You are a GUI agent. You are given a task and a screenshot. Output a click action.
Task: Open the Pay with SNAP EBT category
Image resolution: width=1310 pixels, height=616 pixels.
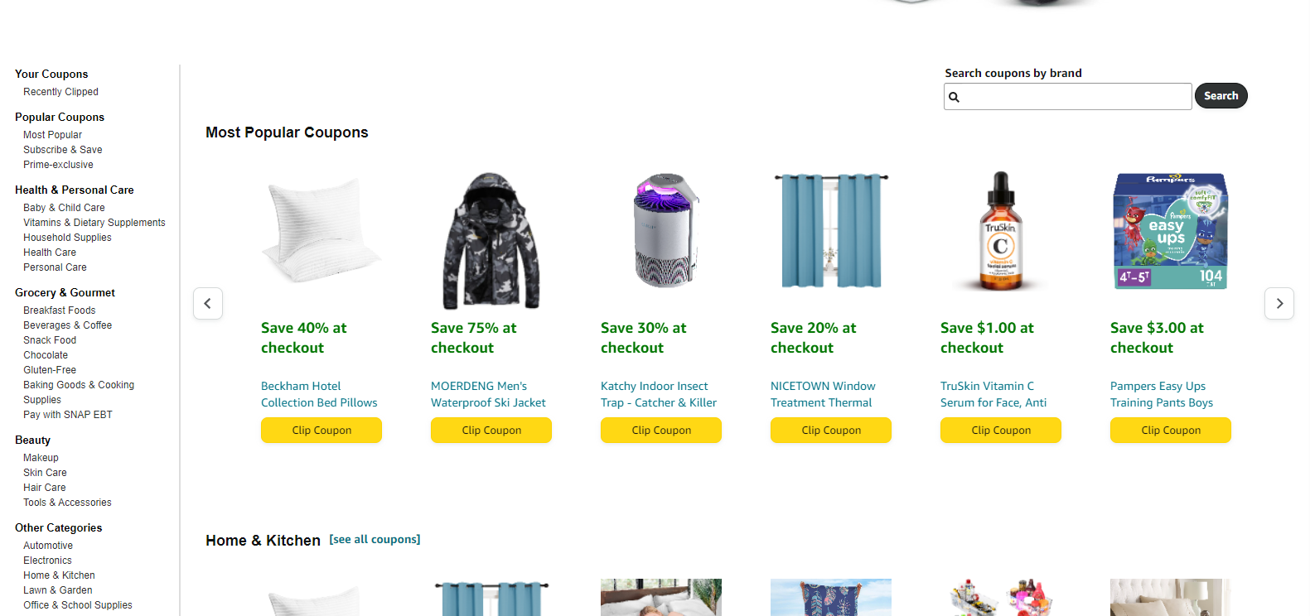(67, 414)
